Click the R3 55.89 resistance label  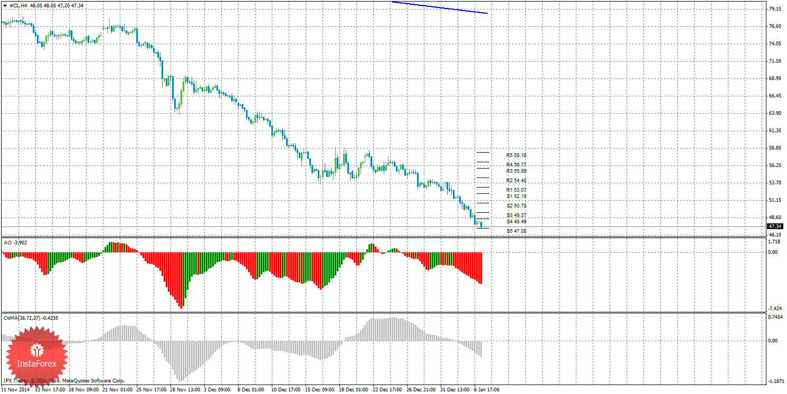tap(516, 171)
